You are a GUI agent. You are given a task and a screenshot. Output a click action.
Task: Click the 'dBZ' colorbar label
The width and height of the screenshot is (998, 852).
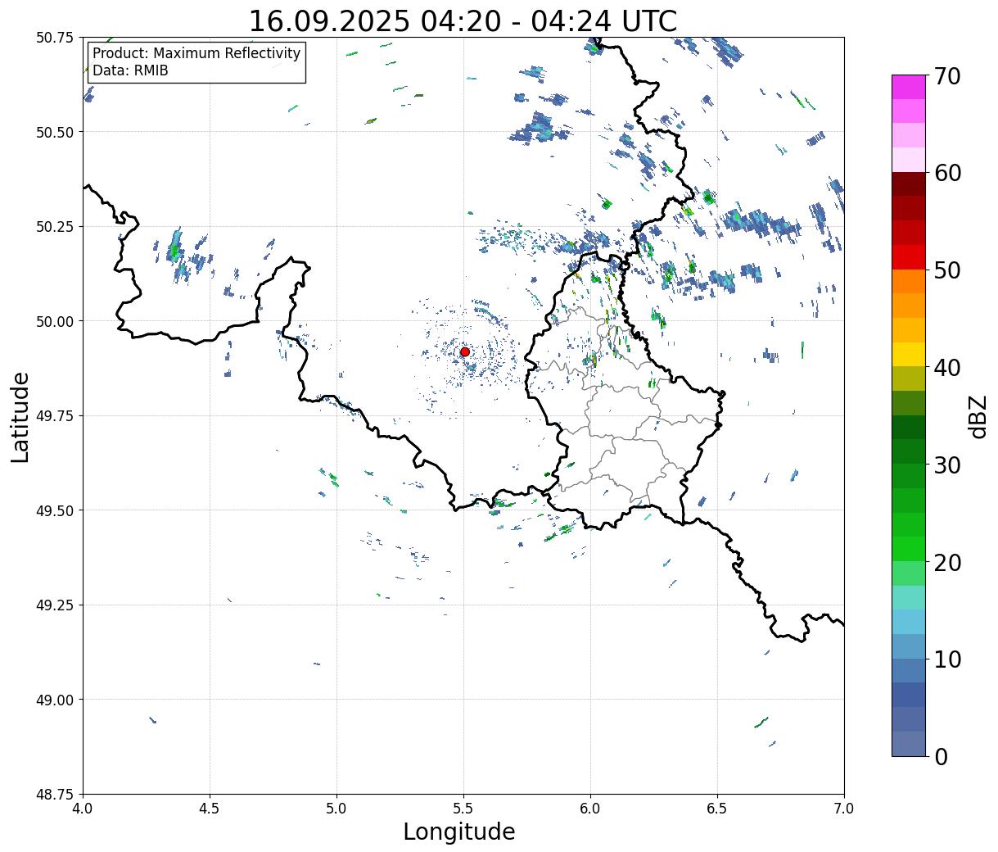pos(978,415)
